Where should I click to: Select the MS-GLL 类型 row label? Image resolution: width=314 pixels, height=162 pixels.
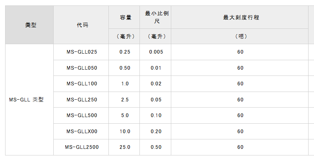pos(26,100)
